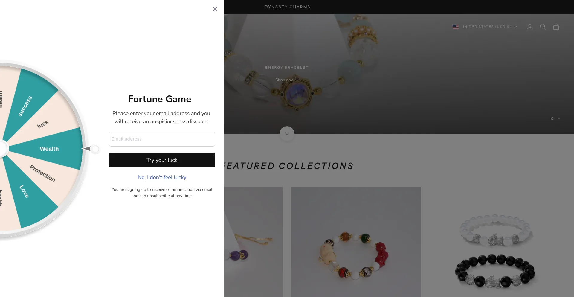574x297 pixels.
Task: Click the US flag icon
Action: pyautogui.click(x=455, y=27)
